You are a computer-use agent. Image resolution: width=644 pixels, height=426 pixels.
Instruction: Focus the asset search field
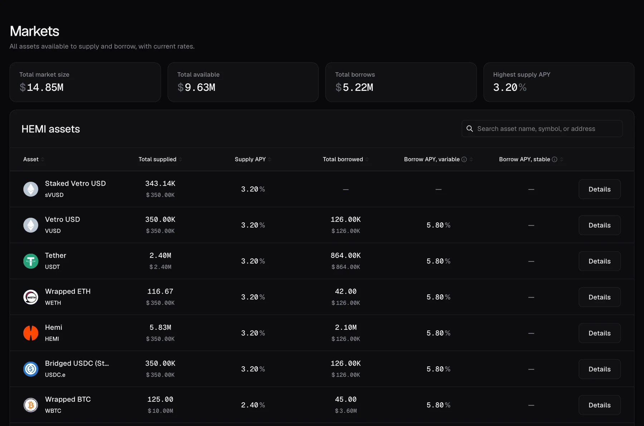pos(542,129)
